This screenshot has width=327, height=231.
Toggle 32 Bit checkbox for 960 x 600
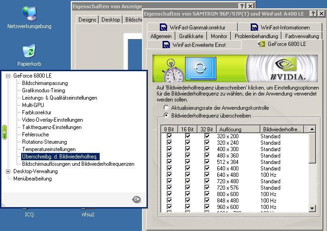click(x=207, y=207)
